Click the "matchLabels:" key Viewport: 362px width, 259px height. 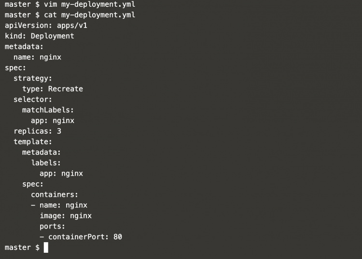point(48,110)
